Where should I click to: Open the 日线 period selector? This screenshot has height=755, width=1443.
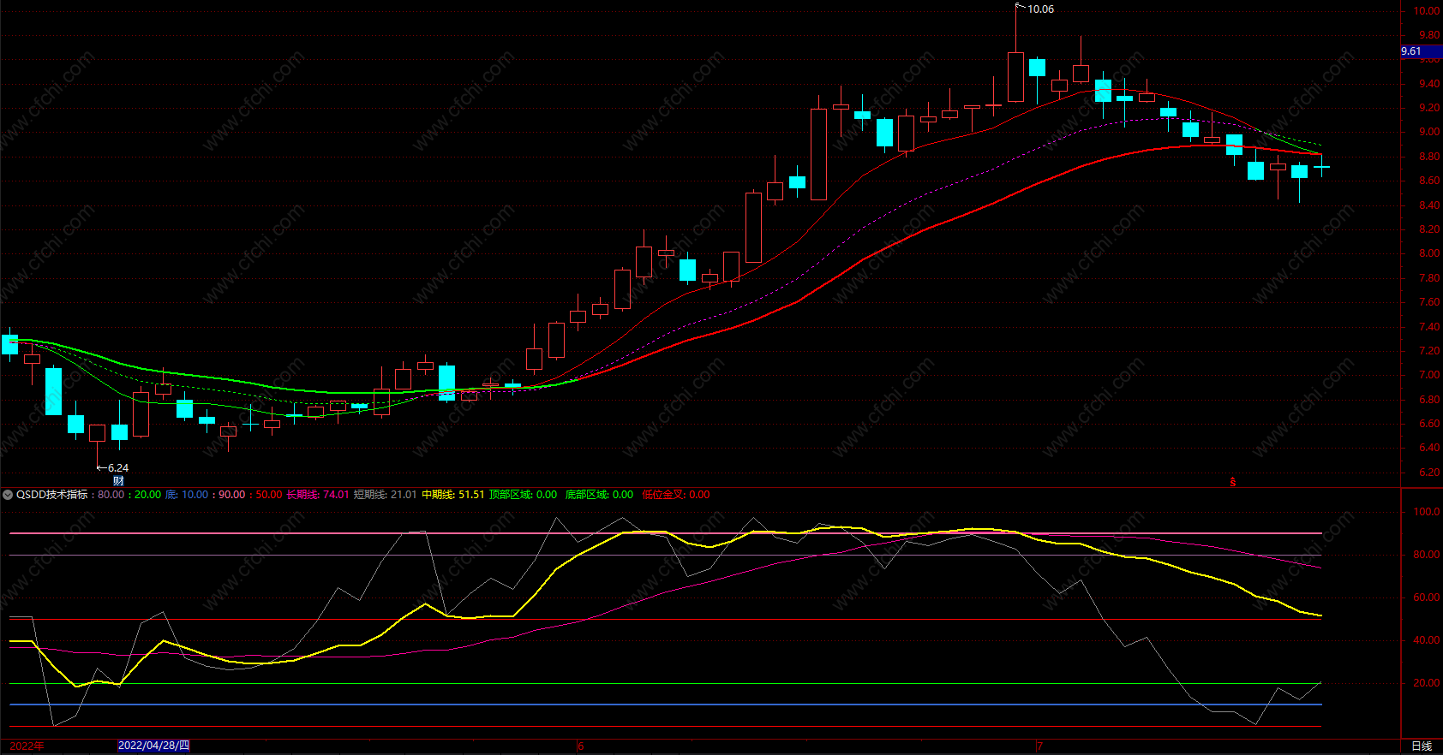click(x=1422, y=746)
